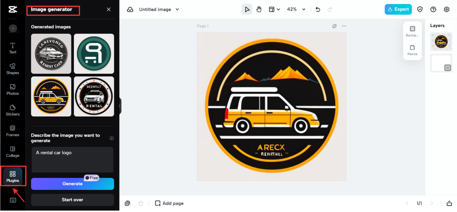Click the Redo button
457x212 pixels.
tap(330, 10)
